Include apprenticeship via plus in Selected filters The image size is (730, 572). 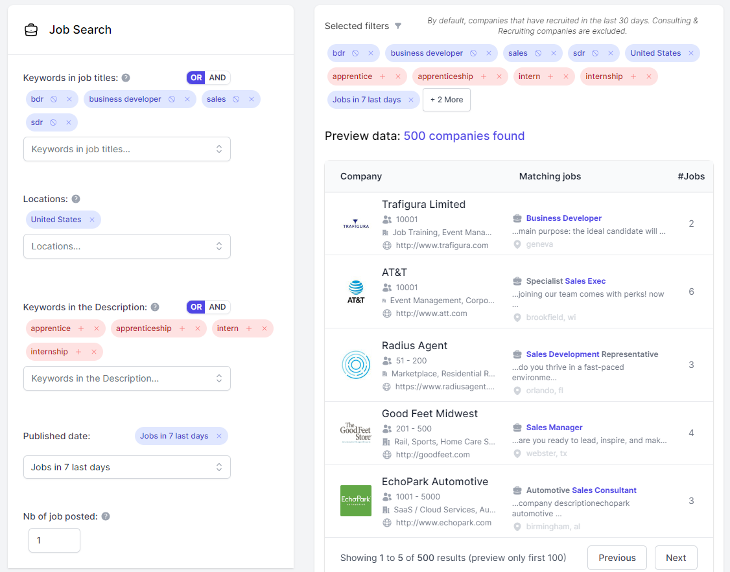coord(484,76)
